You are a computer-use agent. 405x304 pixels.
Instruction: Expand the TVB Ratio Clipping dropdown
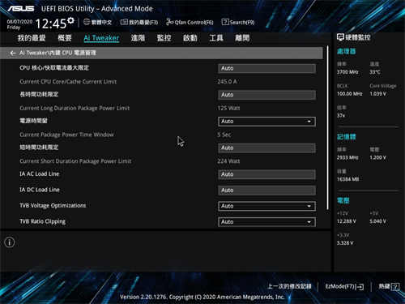click(x=266, y=222)
